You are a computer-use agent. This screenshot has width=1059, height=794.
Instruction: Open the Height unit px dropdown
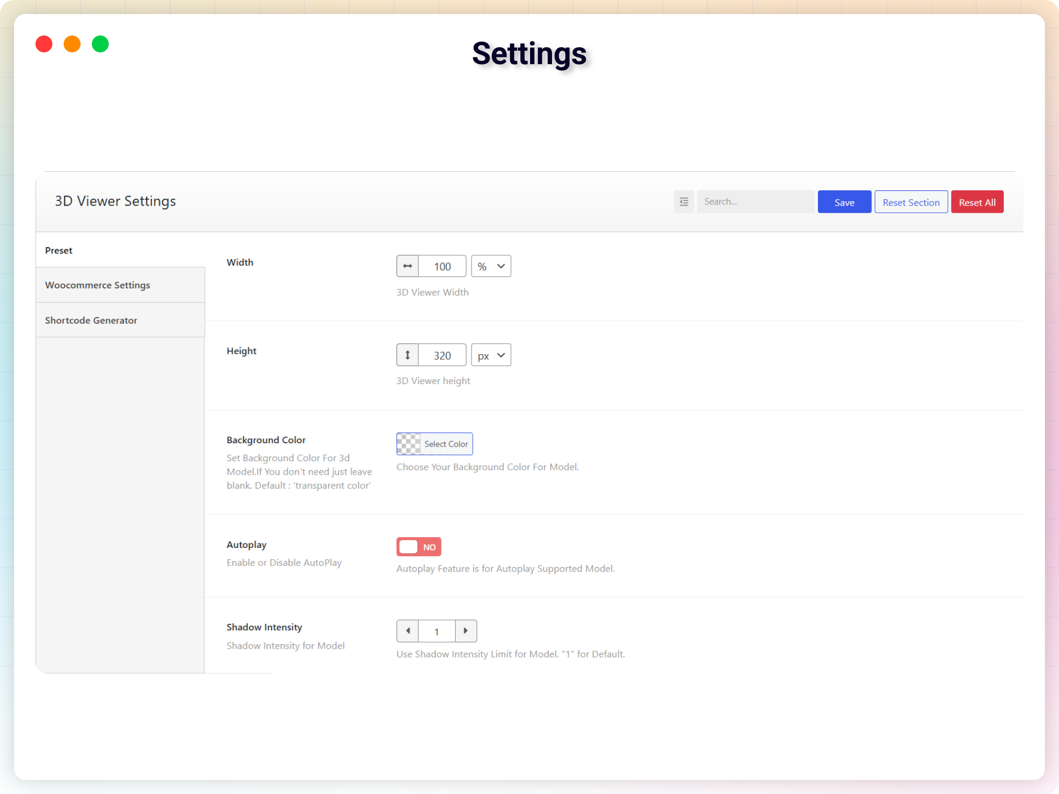pyautogui.click(x=491, y=355)
